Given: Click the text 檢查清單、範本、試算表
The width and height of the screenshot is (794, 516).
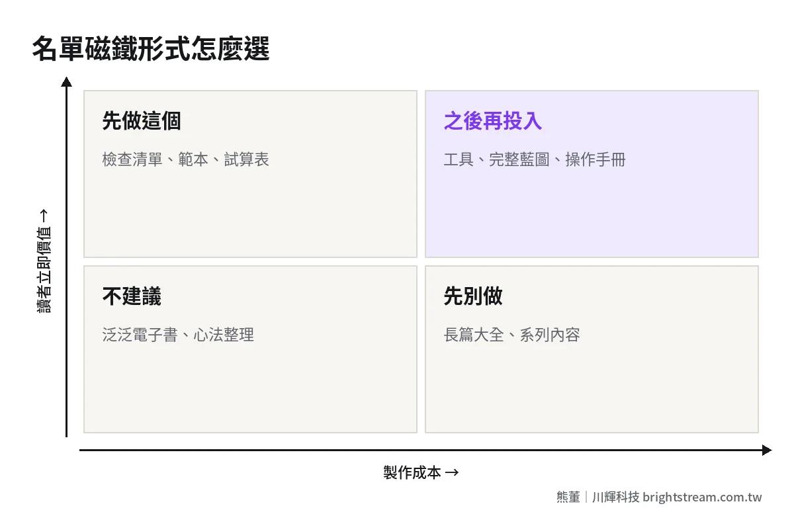Looking at the screenshot, I should point(186,159).
